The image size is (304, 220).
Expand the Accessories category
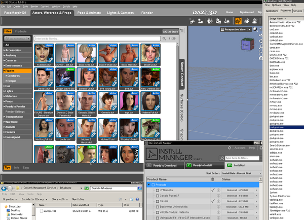4,50
